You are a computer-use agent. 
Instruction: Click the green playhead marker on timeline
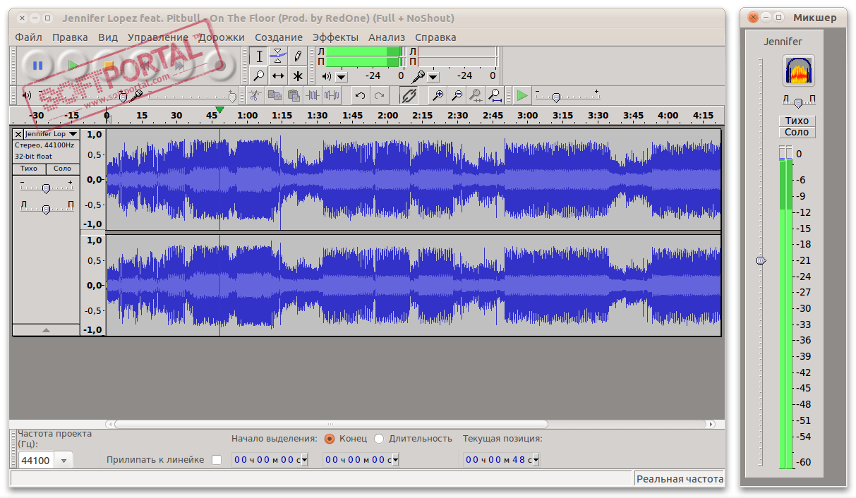[x=220, y=110]
